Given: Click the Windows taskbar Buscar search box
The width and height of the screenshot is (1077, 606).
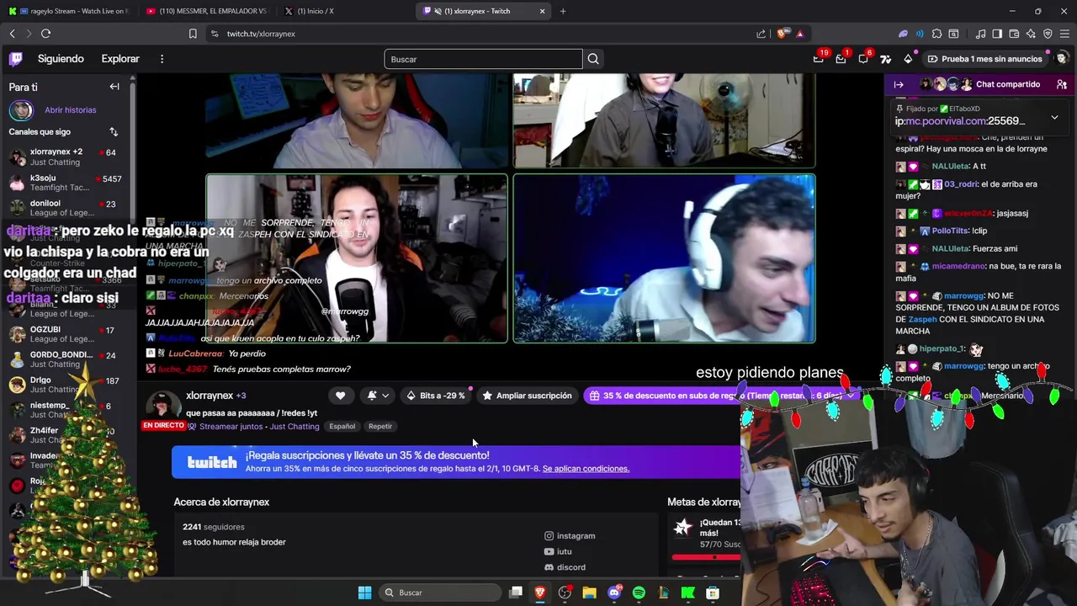Looking at the screenshot, I should click(x=440, y=593).
